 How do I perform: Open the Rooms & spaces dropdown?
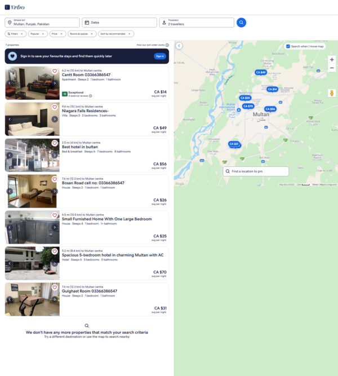[x=82, y=34]
